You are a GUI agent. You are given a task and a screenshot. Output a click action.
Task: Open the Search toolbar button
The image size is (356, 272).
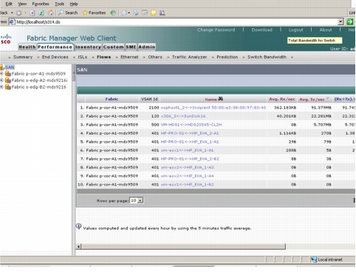[x=68, y=13]
